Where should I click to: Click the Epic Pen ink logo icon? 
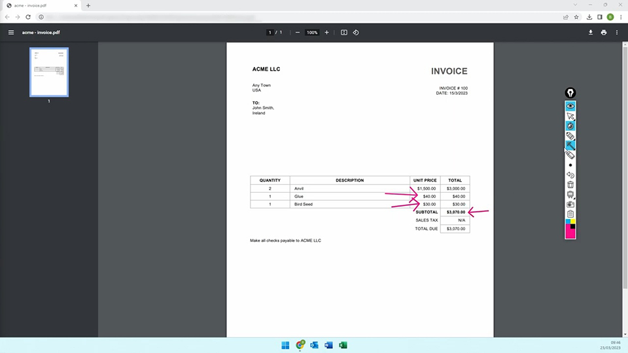tap(570, 93)
